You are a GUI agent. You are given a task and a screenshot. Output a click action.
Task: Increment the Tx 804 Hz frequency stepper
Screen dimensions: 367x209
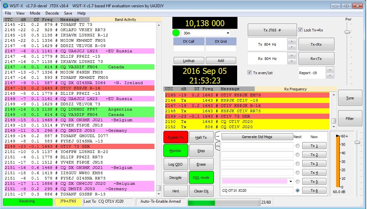click(x=291, y=42)
